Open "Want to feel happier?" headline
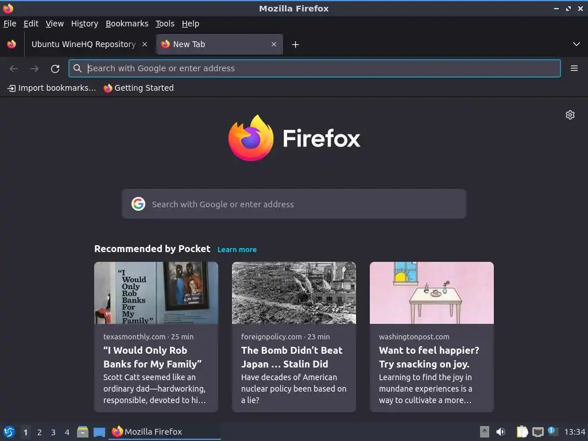 pyautogui.click(x=429, y=357)
